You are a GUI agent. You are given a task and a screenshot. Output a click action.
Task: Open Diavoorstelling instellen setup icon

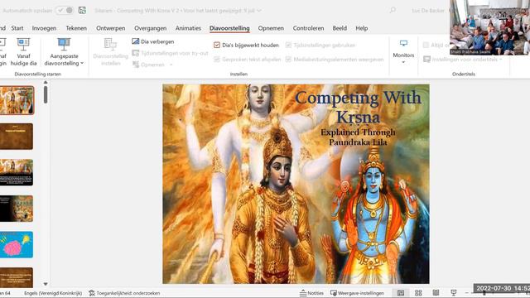(x=110, y=44)
